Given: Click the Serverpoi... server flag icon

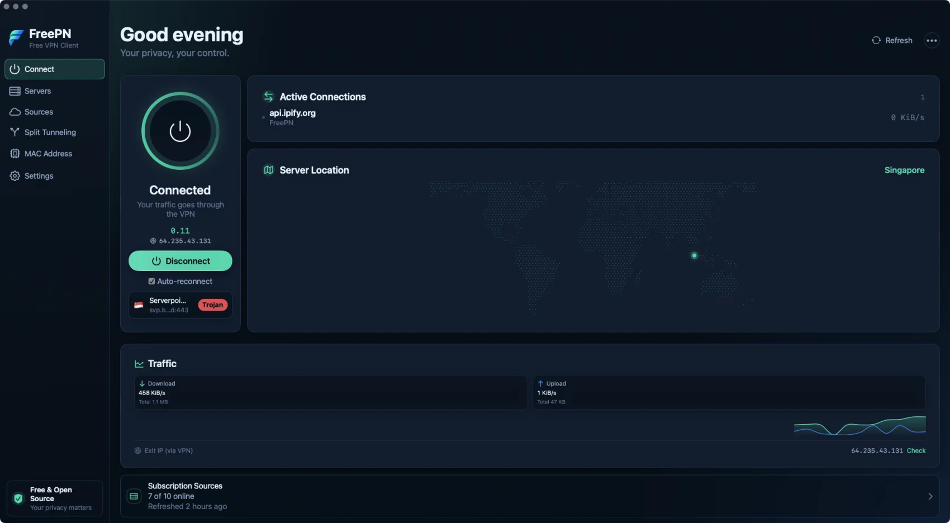Looking at the screenshot, I should pyautogui.click(x=139, y=305).
